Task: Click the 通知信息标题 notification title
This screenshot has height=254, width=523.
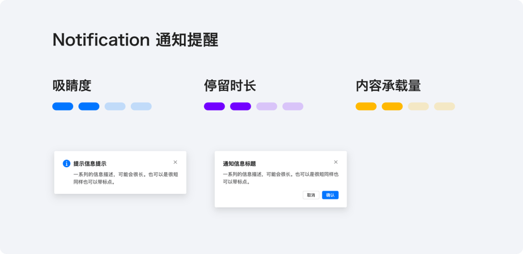Action: 240,163
